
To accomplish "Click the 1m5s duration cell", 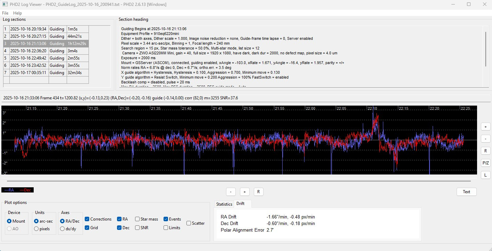I will point(78,29).
